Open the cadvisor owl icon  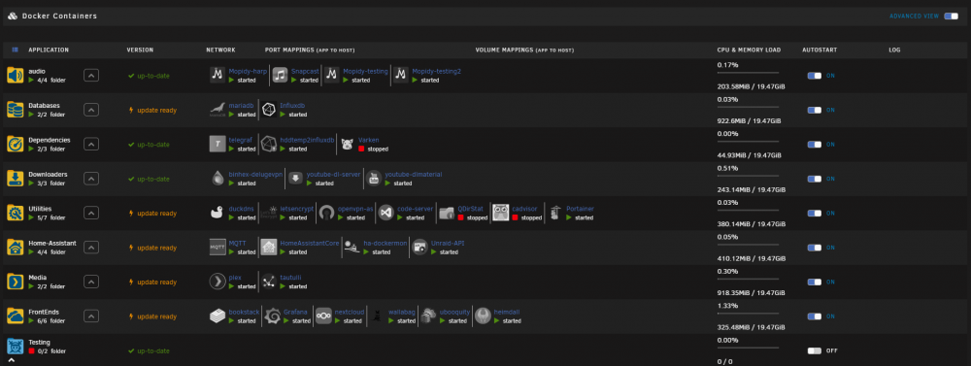[x=500, y=213]
